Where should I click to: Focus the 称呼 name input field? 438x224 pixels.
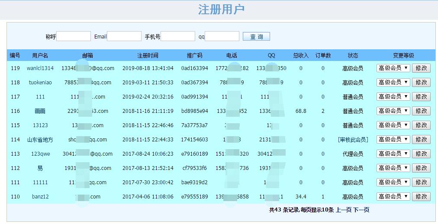[x=74, y=36]
